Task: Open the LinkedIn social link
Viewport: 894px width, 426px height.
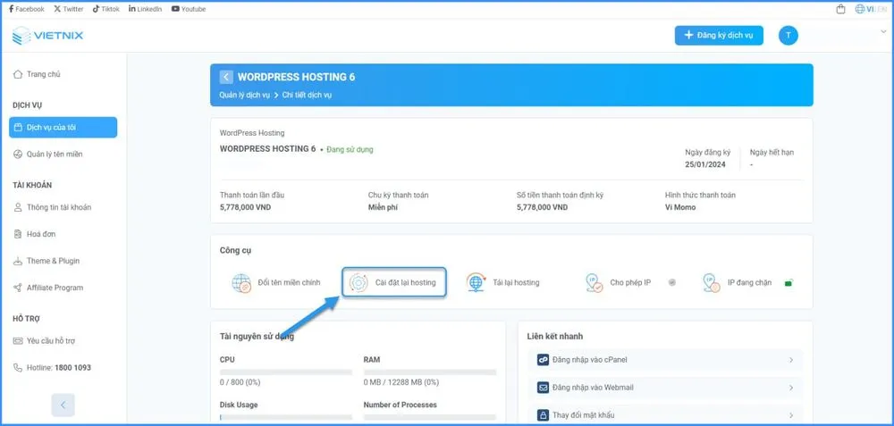Action: 146,9
